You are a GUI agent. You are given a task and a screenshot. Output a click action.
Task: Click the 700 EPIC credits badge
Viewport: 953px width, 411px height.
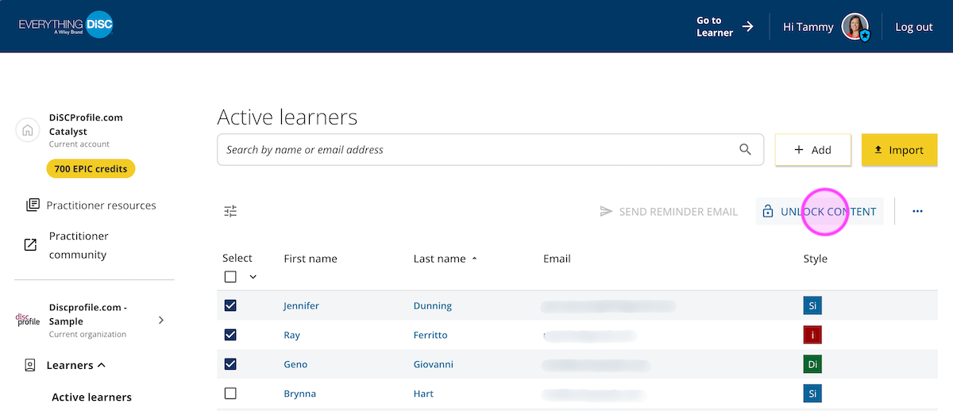[x=91, y=169]
